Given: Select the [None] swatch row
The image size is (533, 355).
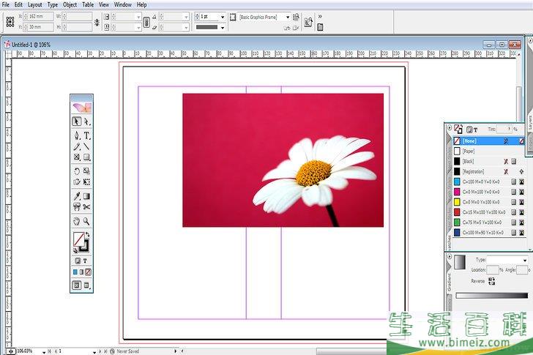Looking at the screenshot, I should [489, 141].
